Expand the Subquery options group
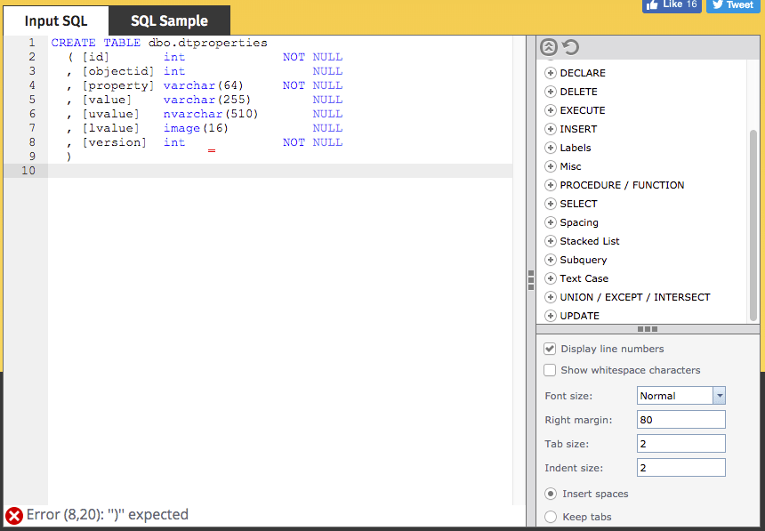 coord(551,260)
